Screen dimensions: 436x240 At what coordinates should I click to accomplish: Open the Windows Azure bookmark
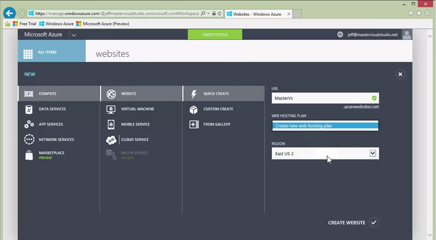click(x=57, y=24)
